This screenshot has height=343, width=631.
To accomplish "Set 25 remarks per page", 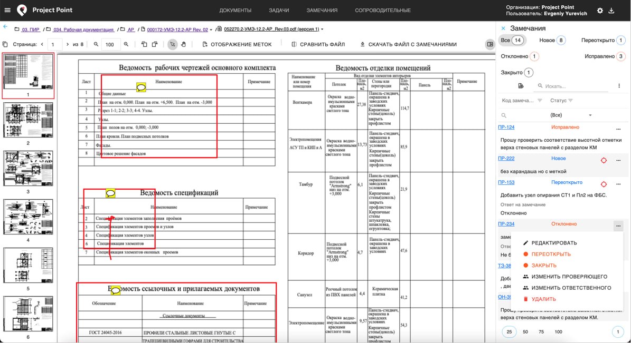I will pos(509,332).
